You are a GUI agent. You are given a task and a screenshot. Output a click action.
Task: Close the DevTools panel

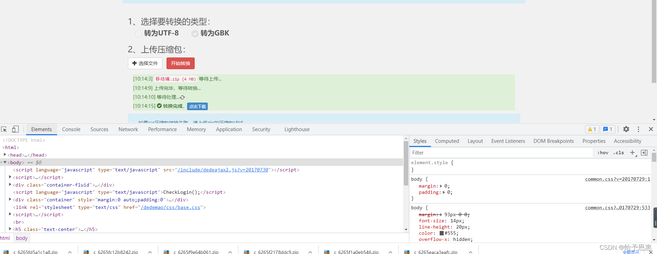pyautogui.click(x=651, y=129)
